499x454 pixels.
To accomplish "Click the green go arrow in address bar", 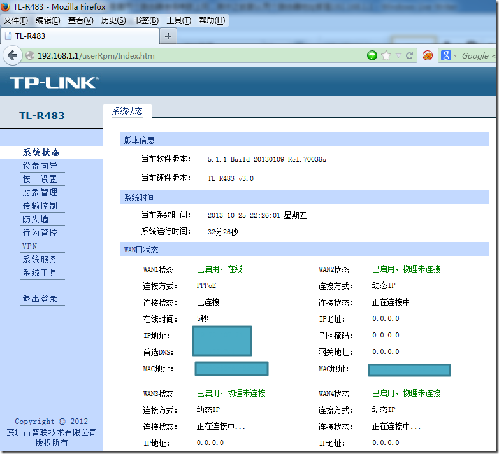I will point(372,55).
